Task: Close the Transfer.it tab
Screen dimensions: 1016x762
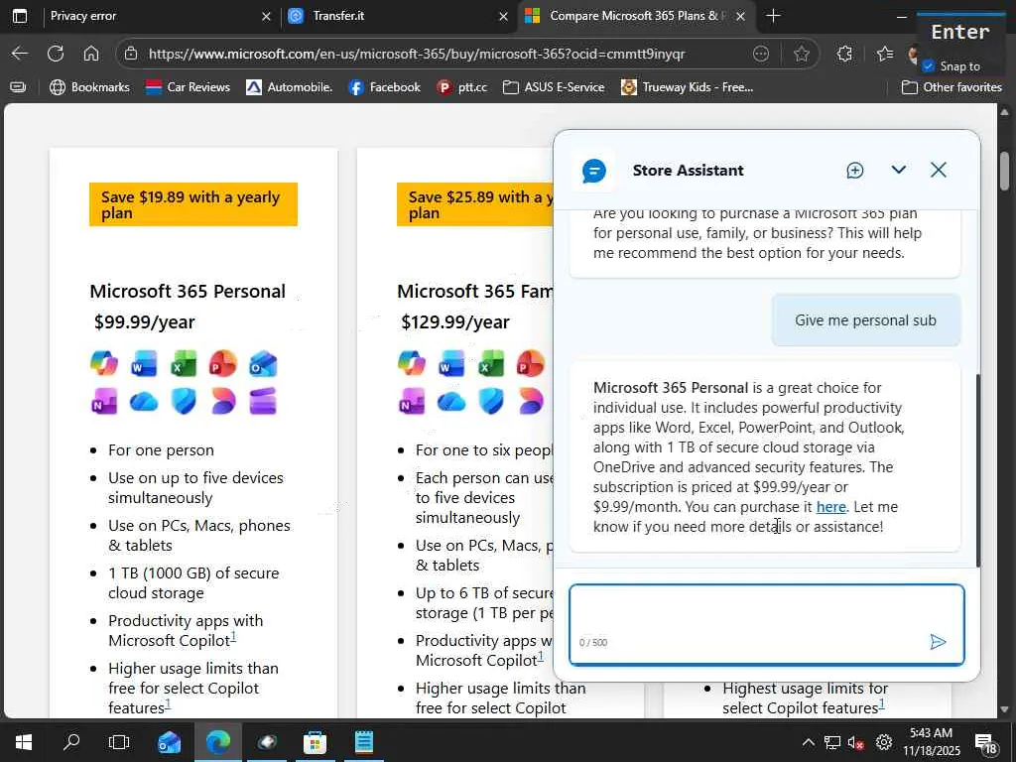Action: tap(503, 16)
